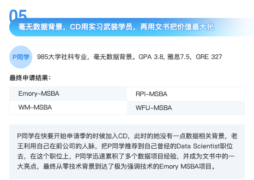254x180 pixels.
Task: Click the GPA 3.8 score text
Action: click(151, 57)
